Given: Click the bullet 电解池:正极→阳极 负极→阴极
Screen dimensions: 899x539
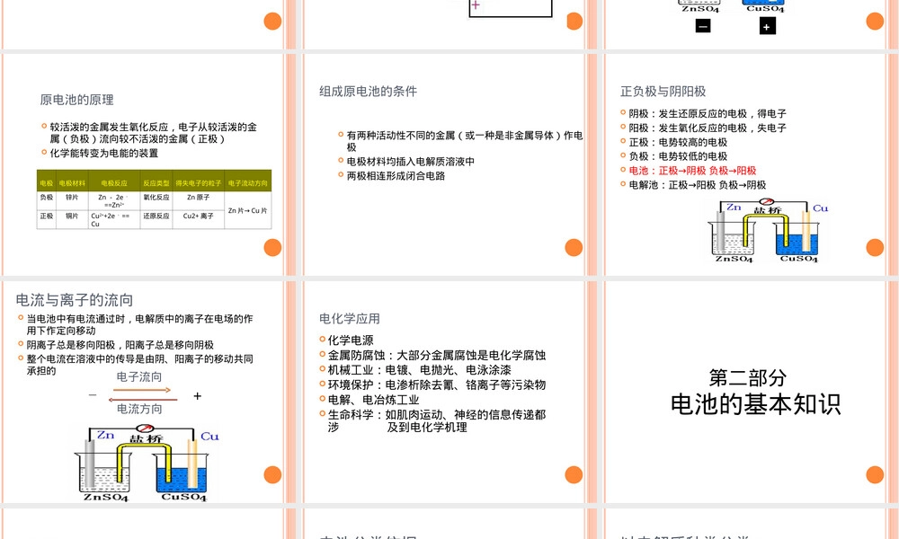Looking at the screenshot, I should 698,184.
